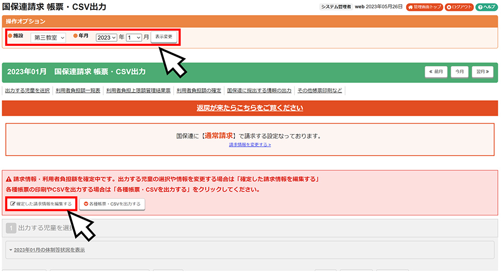Click the 2023年01月 国保連請求 heading
Image resolution: width=501 pixels, height=274 pixels.
pos(76,72)
